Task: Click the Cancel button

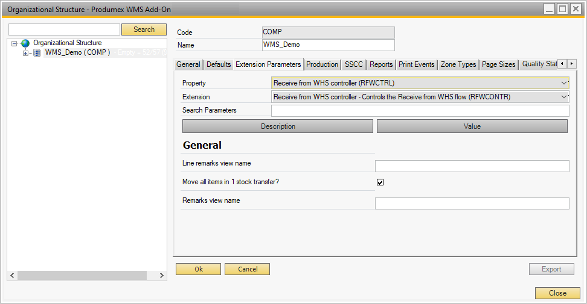Action: pos(247,269)
